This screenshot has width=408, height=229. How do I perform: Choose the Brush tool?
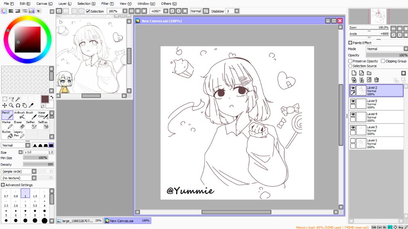pos(31,115)
